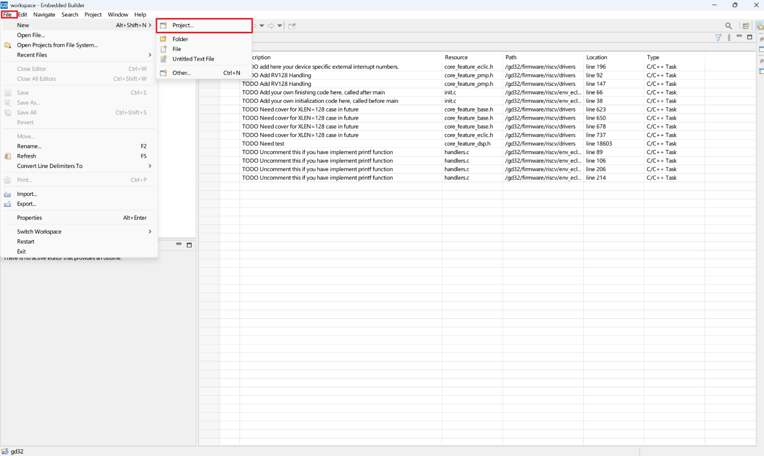Open the Navigate menu
764x456 pixels.
(44, 14)
